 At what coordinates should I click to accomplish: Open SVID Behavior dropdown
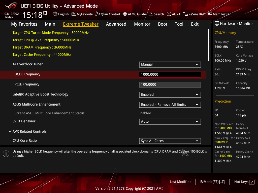170,122
